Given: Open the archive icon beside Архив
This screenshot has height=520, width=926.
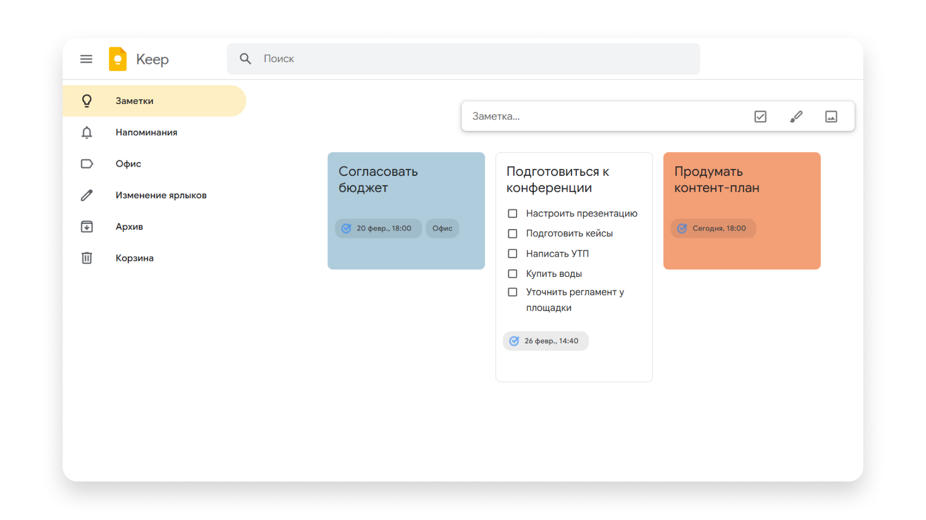Looking at the screenshot, I should (87, 226).
